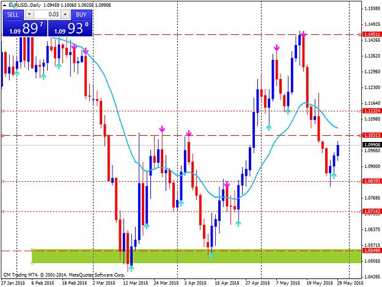Click the 7 May 2015 date label

point(288,283)
